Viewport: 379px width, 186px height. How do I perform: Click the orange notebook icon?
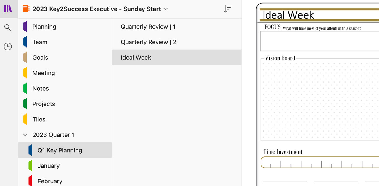(26, 9)
